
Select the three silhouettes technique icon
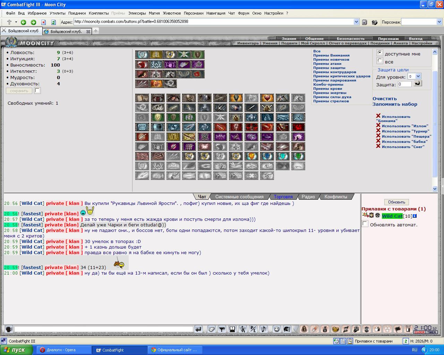(x=158, y=127)
